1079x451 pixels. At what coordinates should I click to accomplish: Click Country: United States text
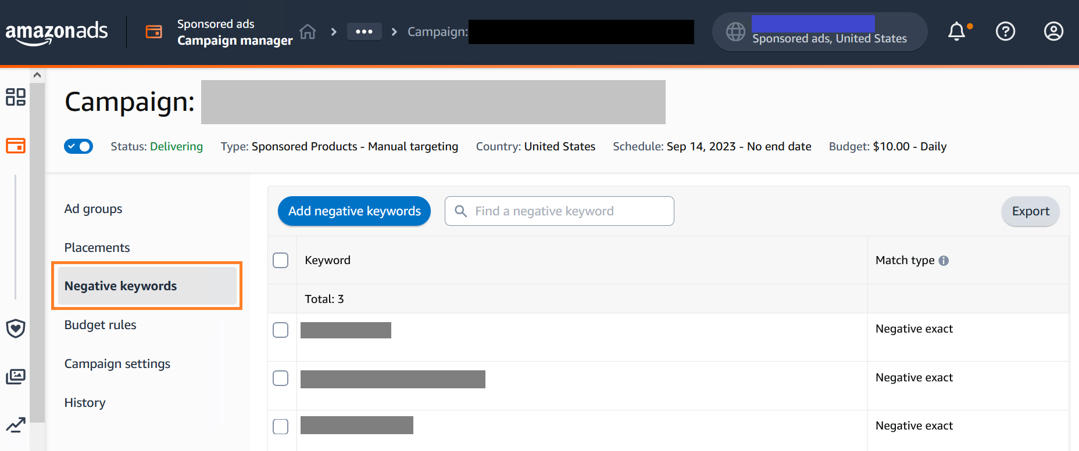[535, 146]
